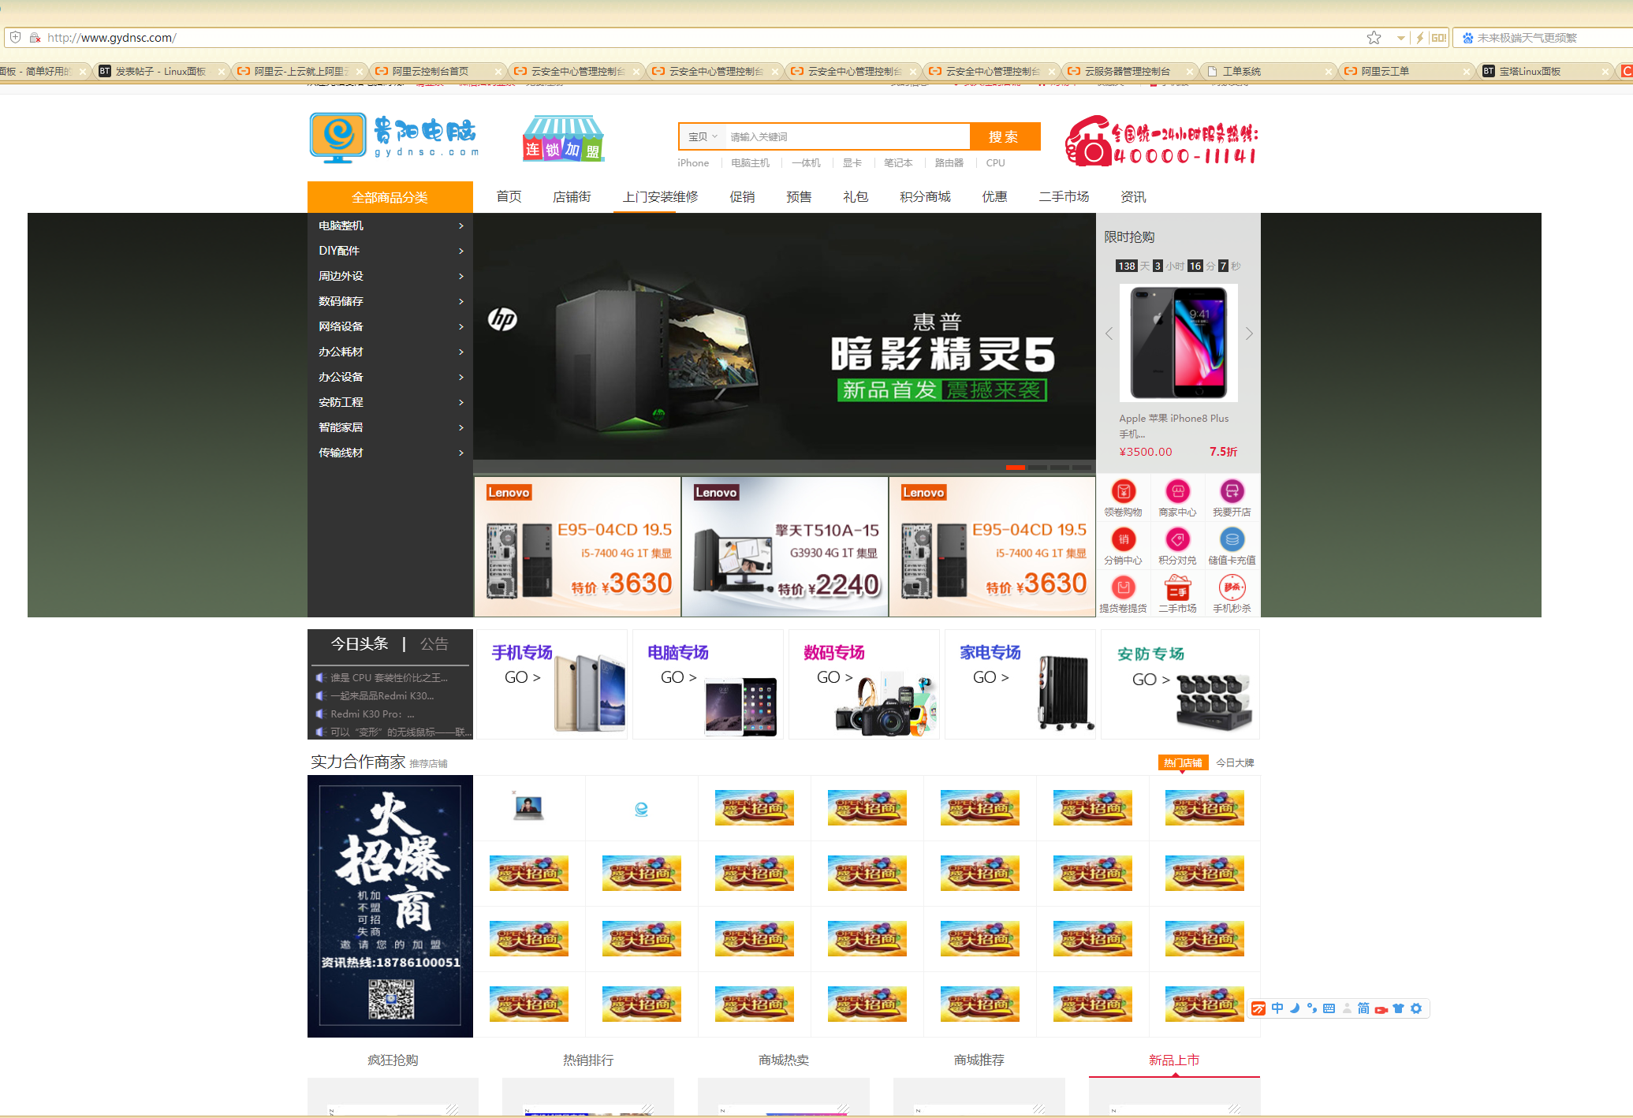
Task: Bookmark page with star icon in address bar
Action: [x=1374, y=38]
